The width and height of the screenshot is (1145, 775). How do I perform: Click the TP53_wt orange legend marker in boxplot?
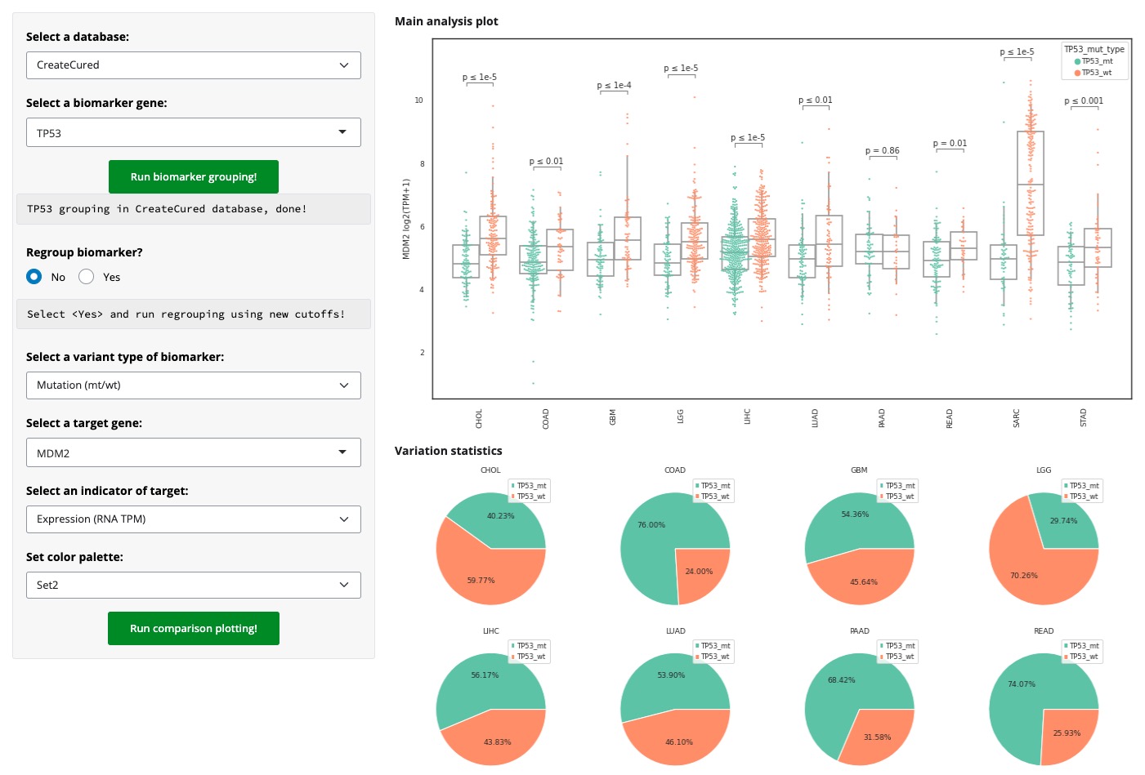tap(1077, 73)
